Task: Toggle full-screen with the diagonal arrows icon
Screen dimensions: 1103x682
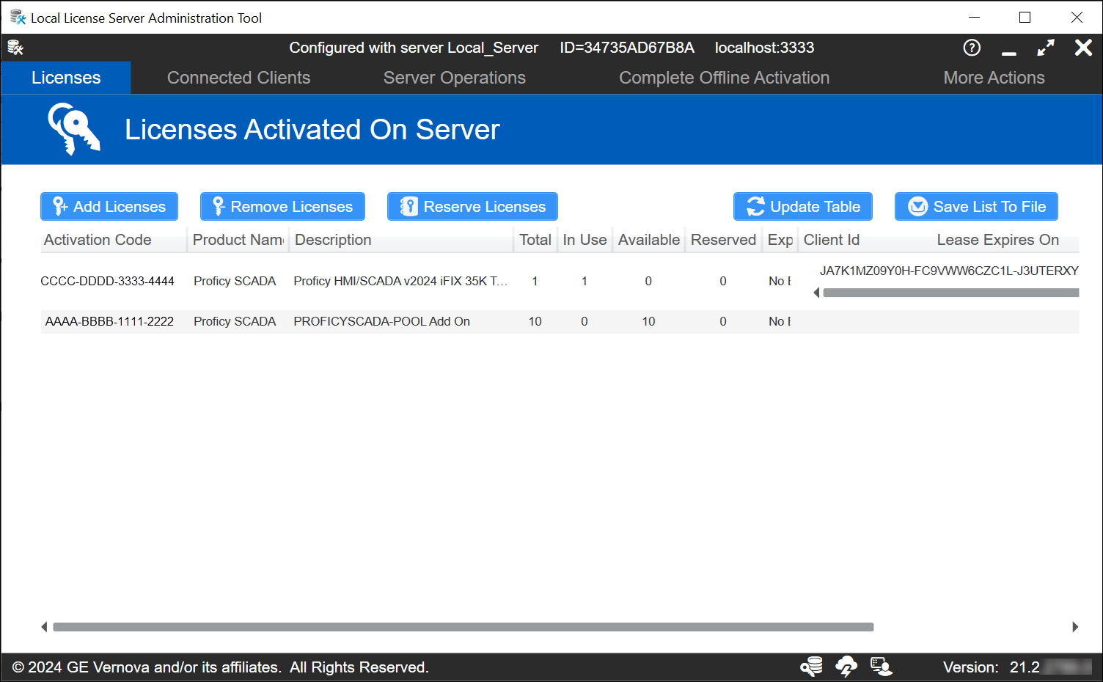Action: point(1046,48)
